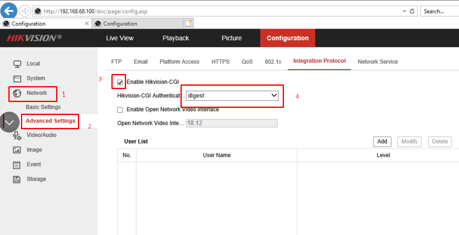This screenshot has width=459, height=235.
Task: Click the refresh icon in address bar
Action: (x=412, y=11)
